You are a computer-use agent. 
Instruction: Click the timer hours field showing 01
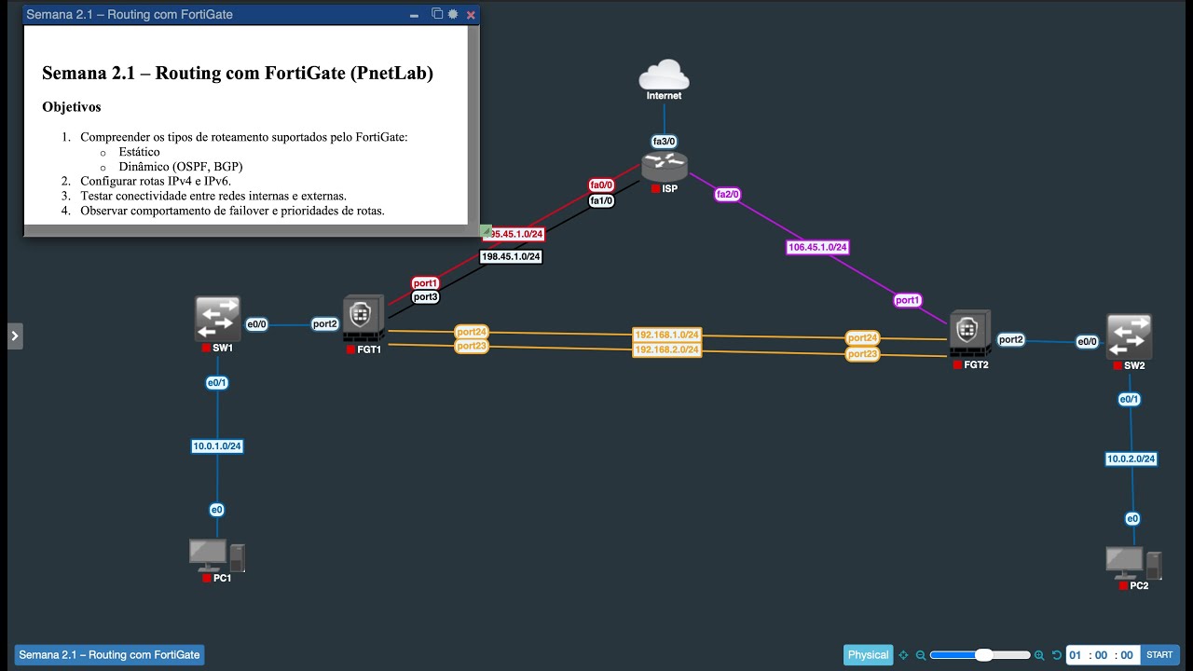point(1076,655)
